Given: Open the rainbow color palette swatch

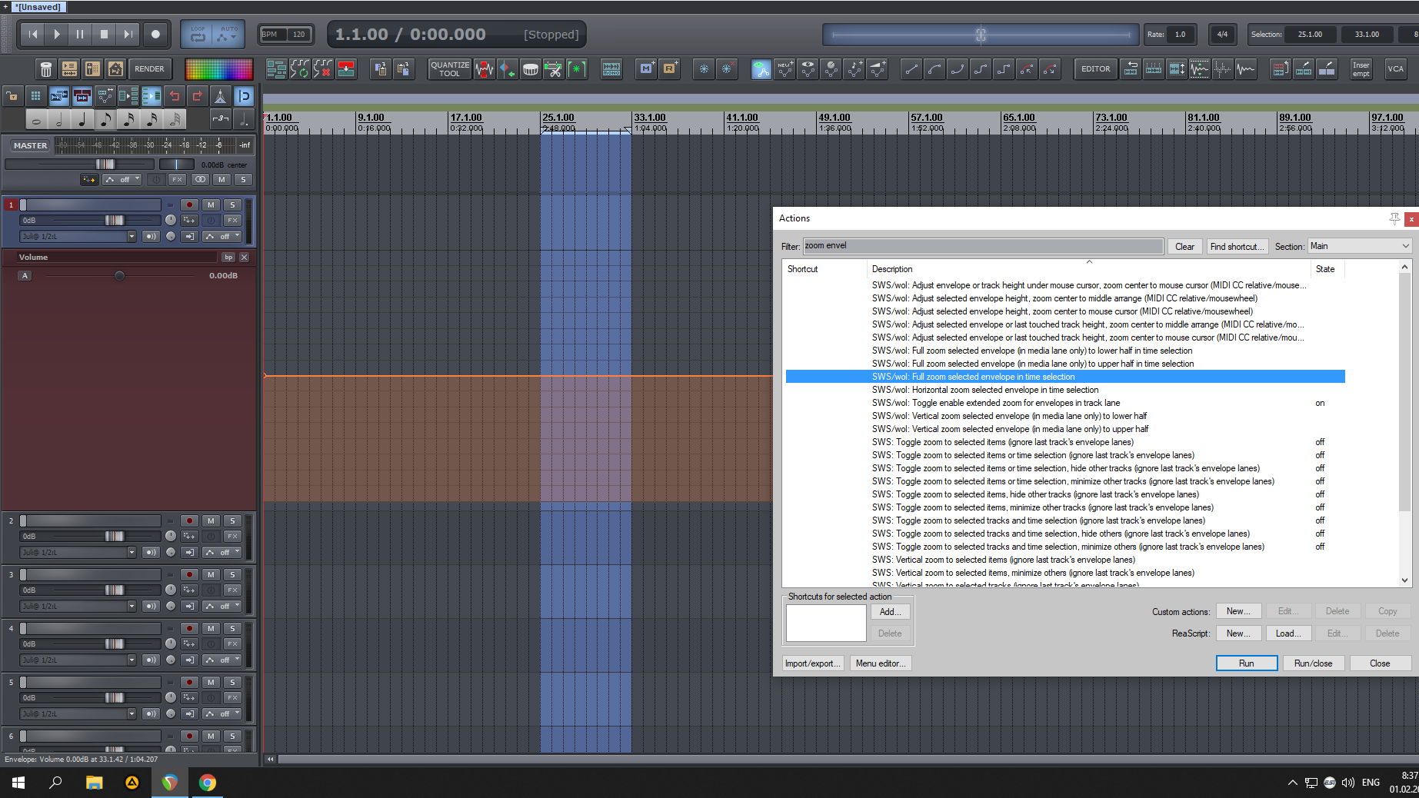Looking at the screenshot, I should 219,69.
